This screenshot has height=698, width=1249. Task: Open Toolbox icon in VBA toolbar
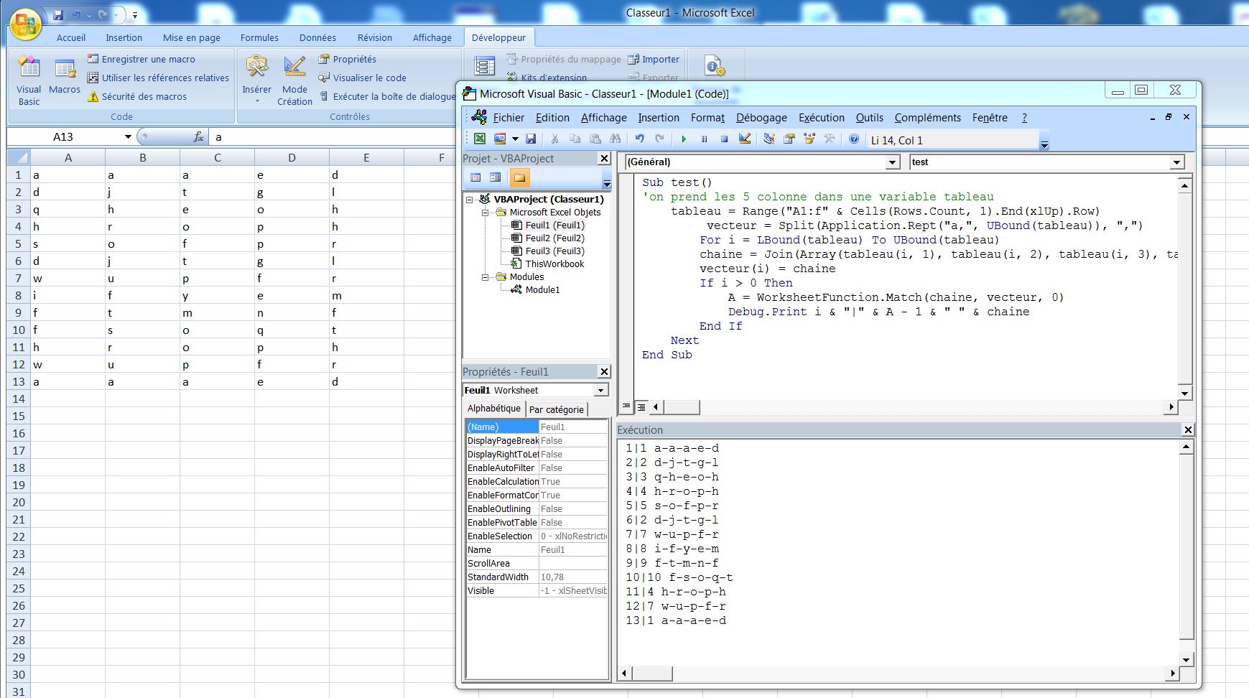(830, 139)
